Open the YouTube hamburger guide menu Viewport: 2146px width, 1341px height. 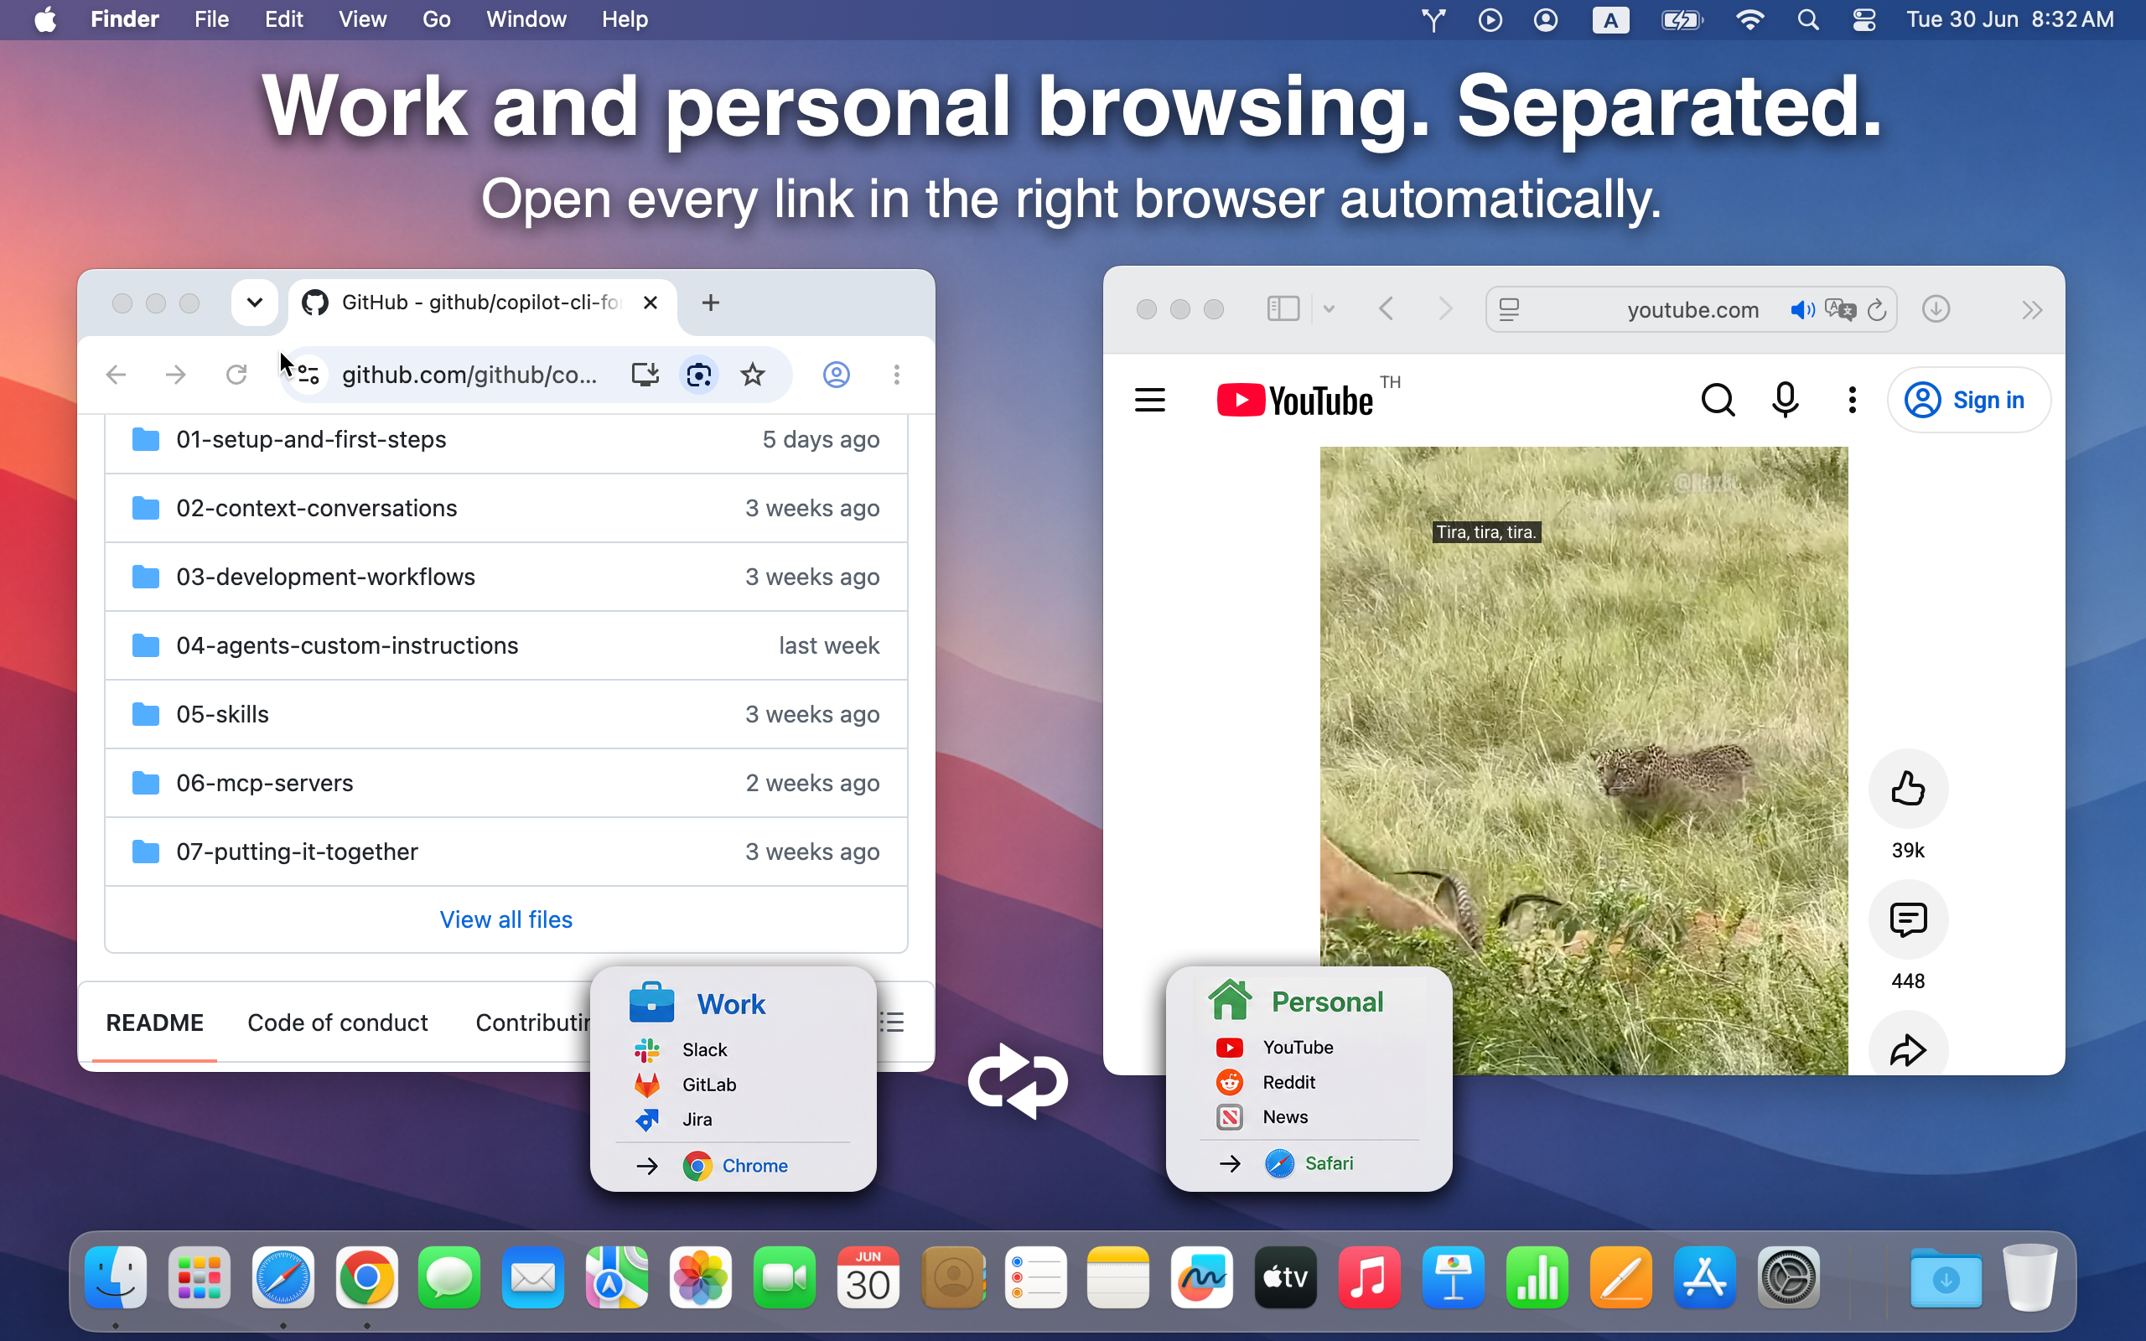[1150, 400]
